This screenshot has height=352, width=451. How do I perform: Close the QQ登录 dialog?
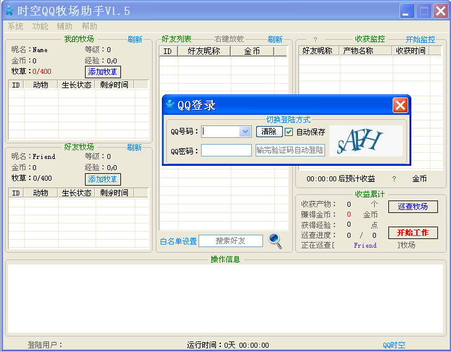[x=400, y=105]
